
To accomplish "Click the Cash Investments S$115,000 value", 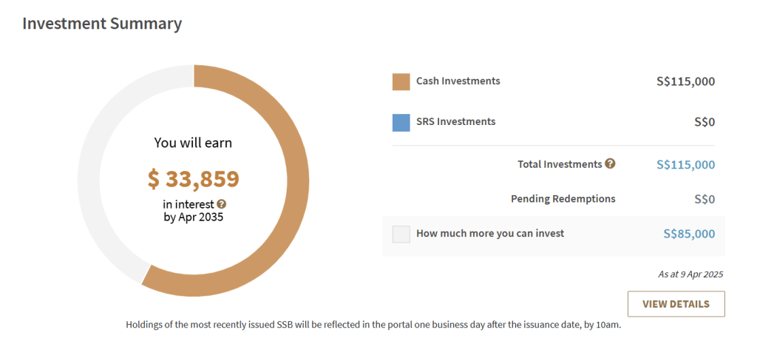I will [685, 81].
